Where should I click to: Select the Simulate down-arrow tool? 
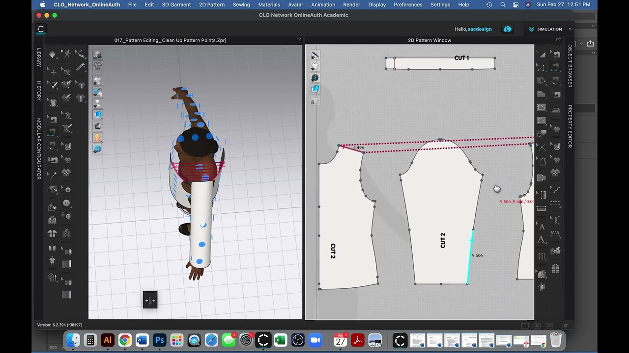pos(53,54)
